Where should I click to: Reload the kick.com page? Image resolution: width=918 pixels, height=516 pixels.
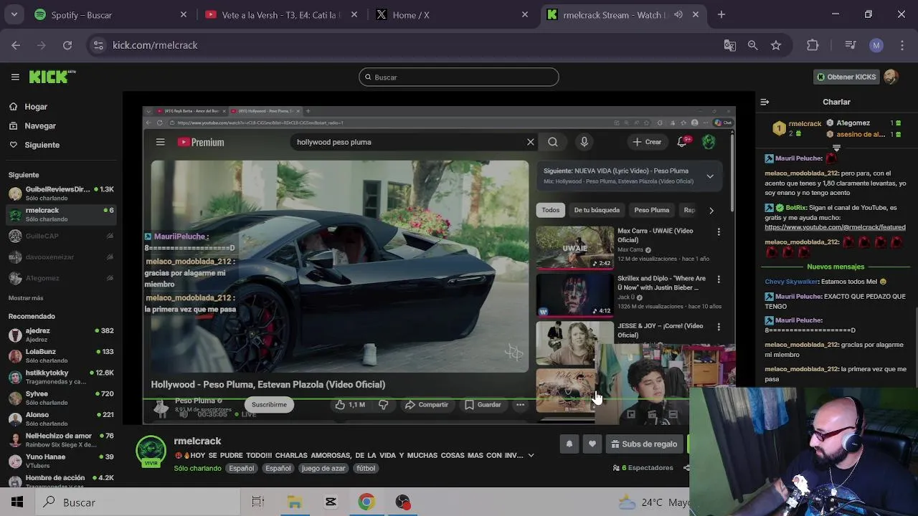[67, 45]
